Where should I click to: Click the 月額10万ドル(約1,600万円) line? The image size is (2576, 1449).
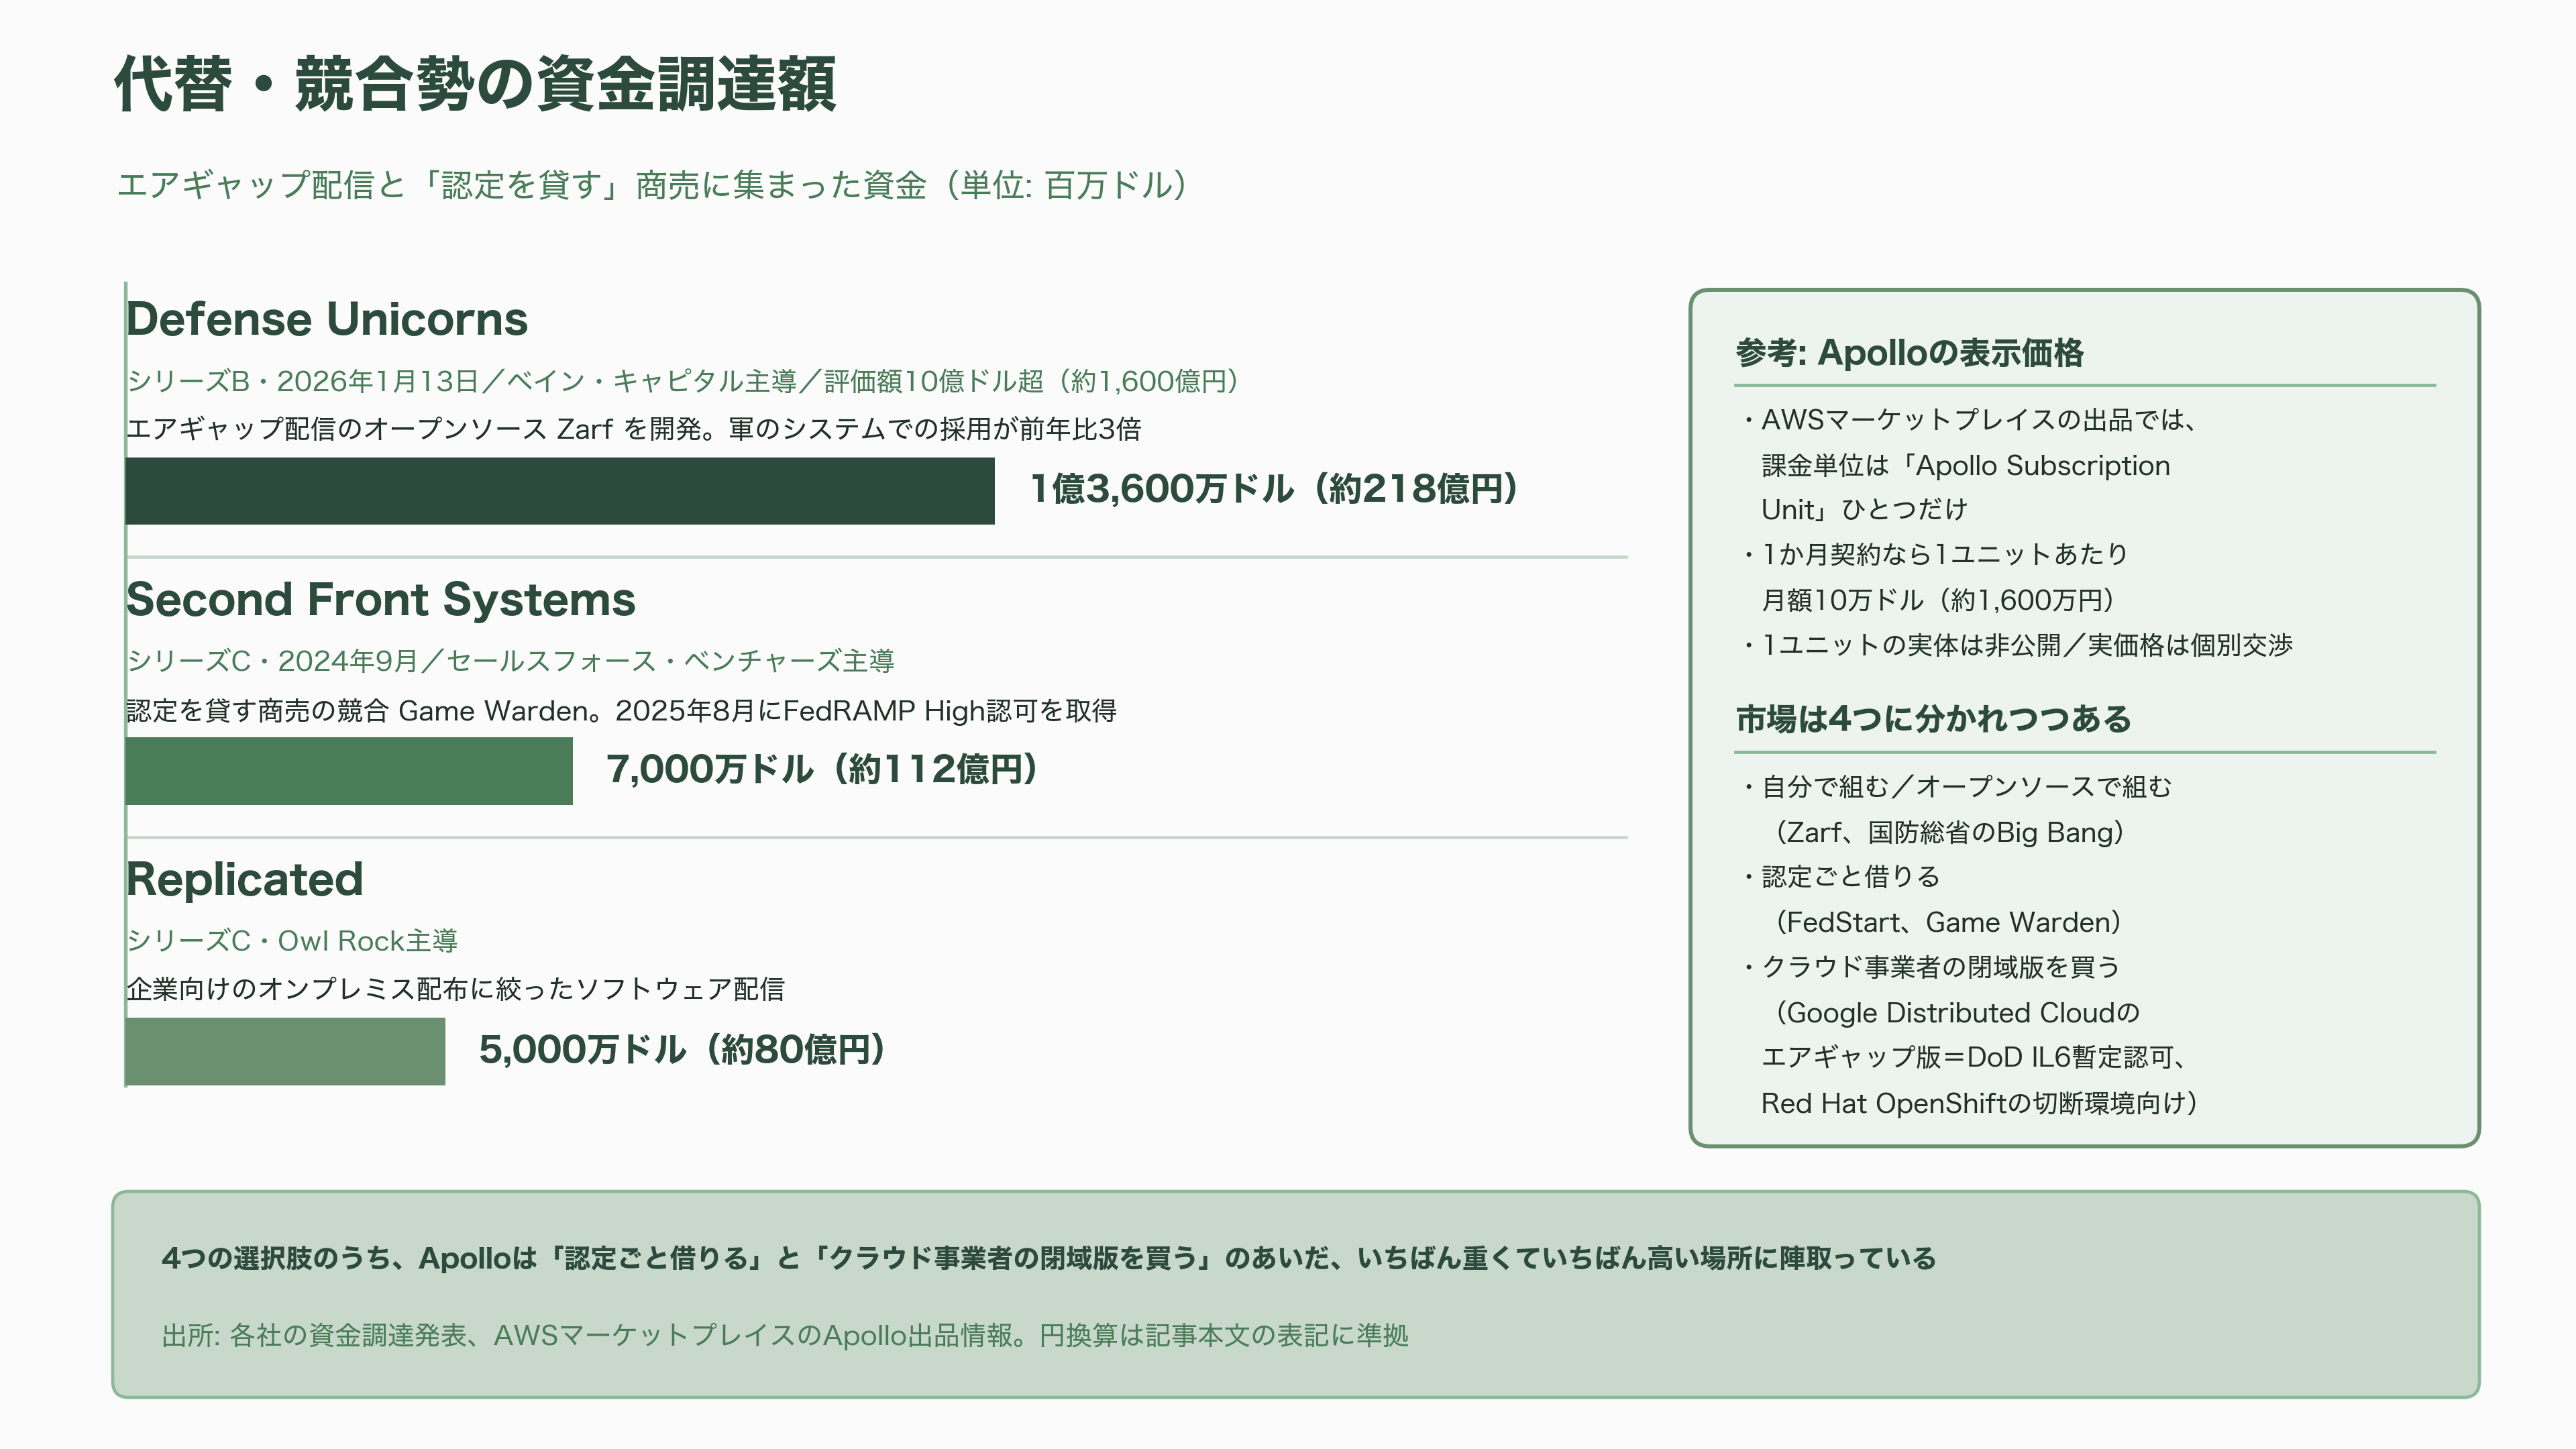(1938, 600)
